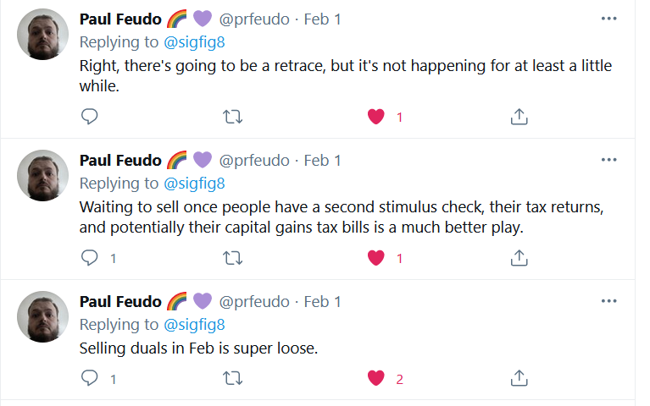This screenshot has height=406, width=650.
Task: Unlike the retrace tweet
Action: [x=376, y=117]
